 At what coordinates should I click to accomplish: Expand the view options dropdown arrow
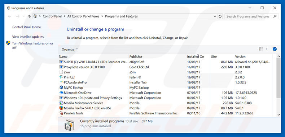click(267, 49)
